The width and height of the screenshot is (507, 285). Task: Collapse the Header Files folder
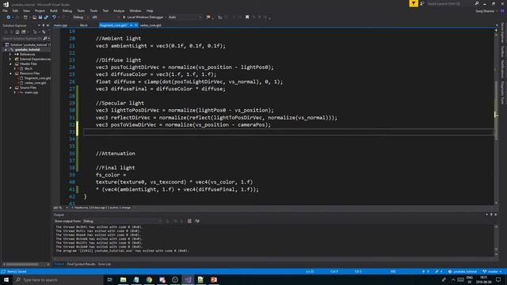pos(10,64)
